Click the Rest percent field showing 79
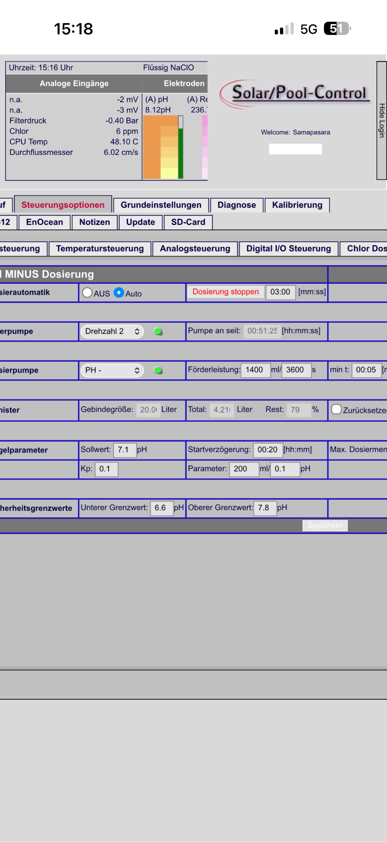Image resolution: width=387 pixels, height=842 pixels. (x=298, y=410)
